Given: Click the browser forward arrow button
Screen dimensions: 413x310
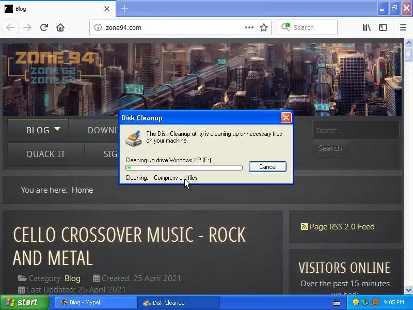Looking at the screenshot, I should 27,27.
